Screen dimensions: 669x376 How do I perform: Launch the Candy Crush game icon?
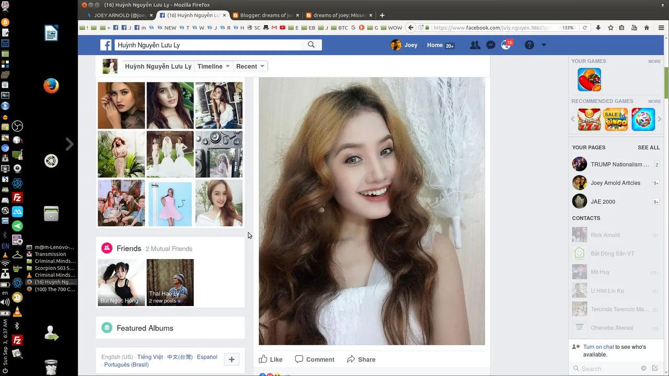589,79
